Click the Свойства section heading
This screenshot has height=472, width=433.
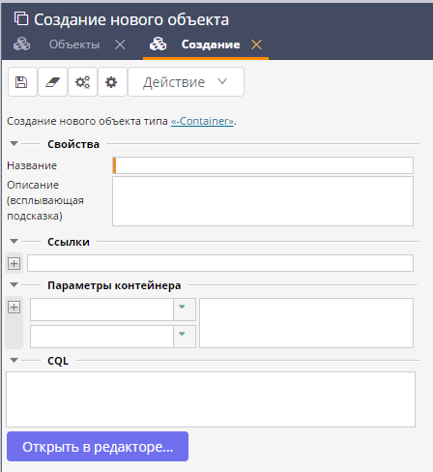(x=73, y=144)
